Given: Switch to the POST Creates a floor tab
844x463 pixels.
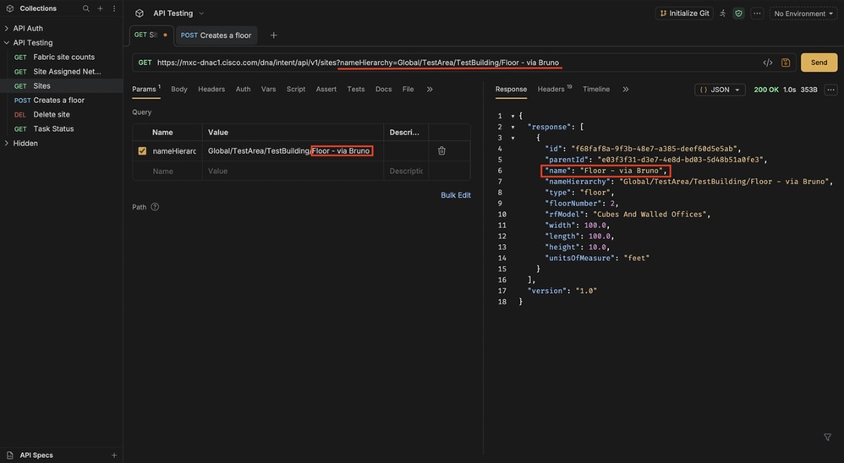Looking at the screenshot, I should coord(216,35).
